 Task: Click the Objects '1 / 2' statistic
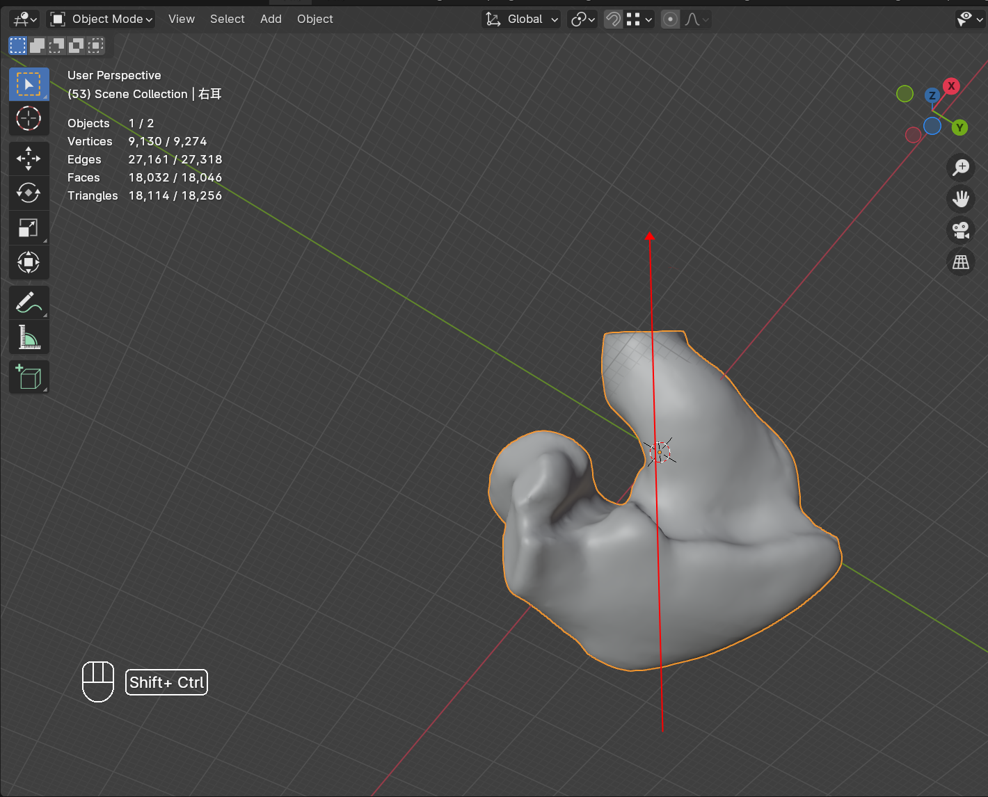coord(141,123)
